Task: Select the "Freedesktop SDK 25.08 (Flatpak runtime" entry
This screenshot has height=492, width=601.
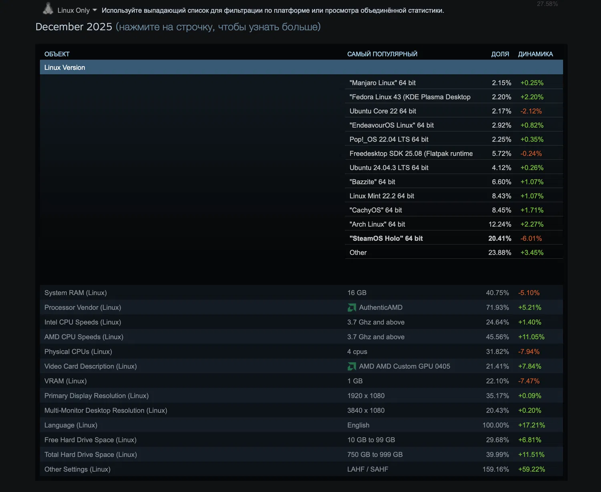Action: pos(411,153)
